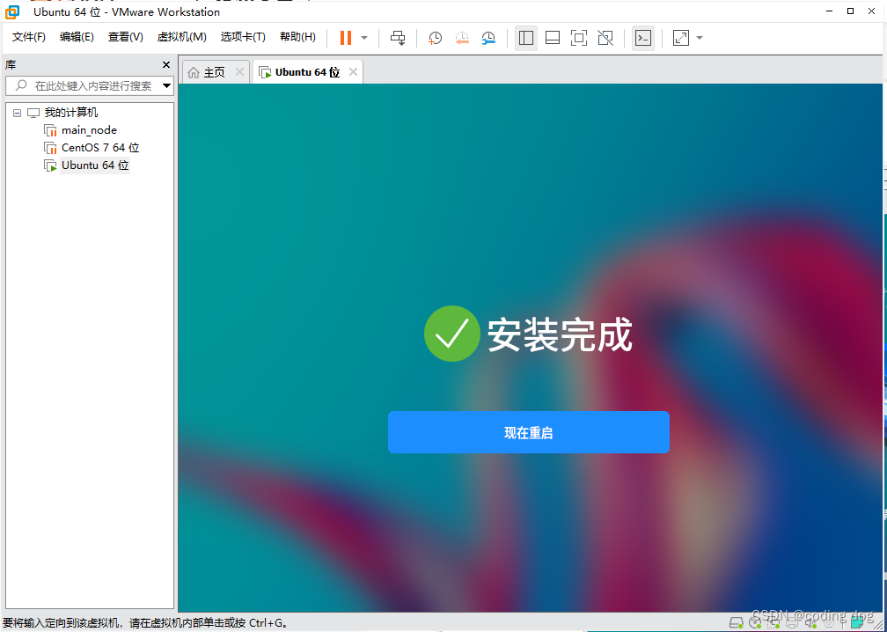The width and height of the screenshot is (887, 632).
Task: Click the library search input field
Action: (88, 85)
